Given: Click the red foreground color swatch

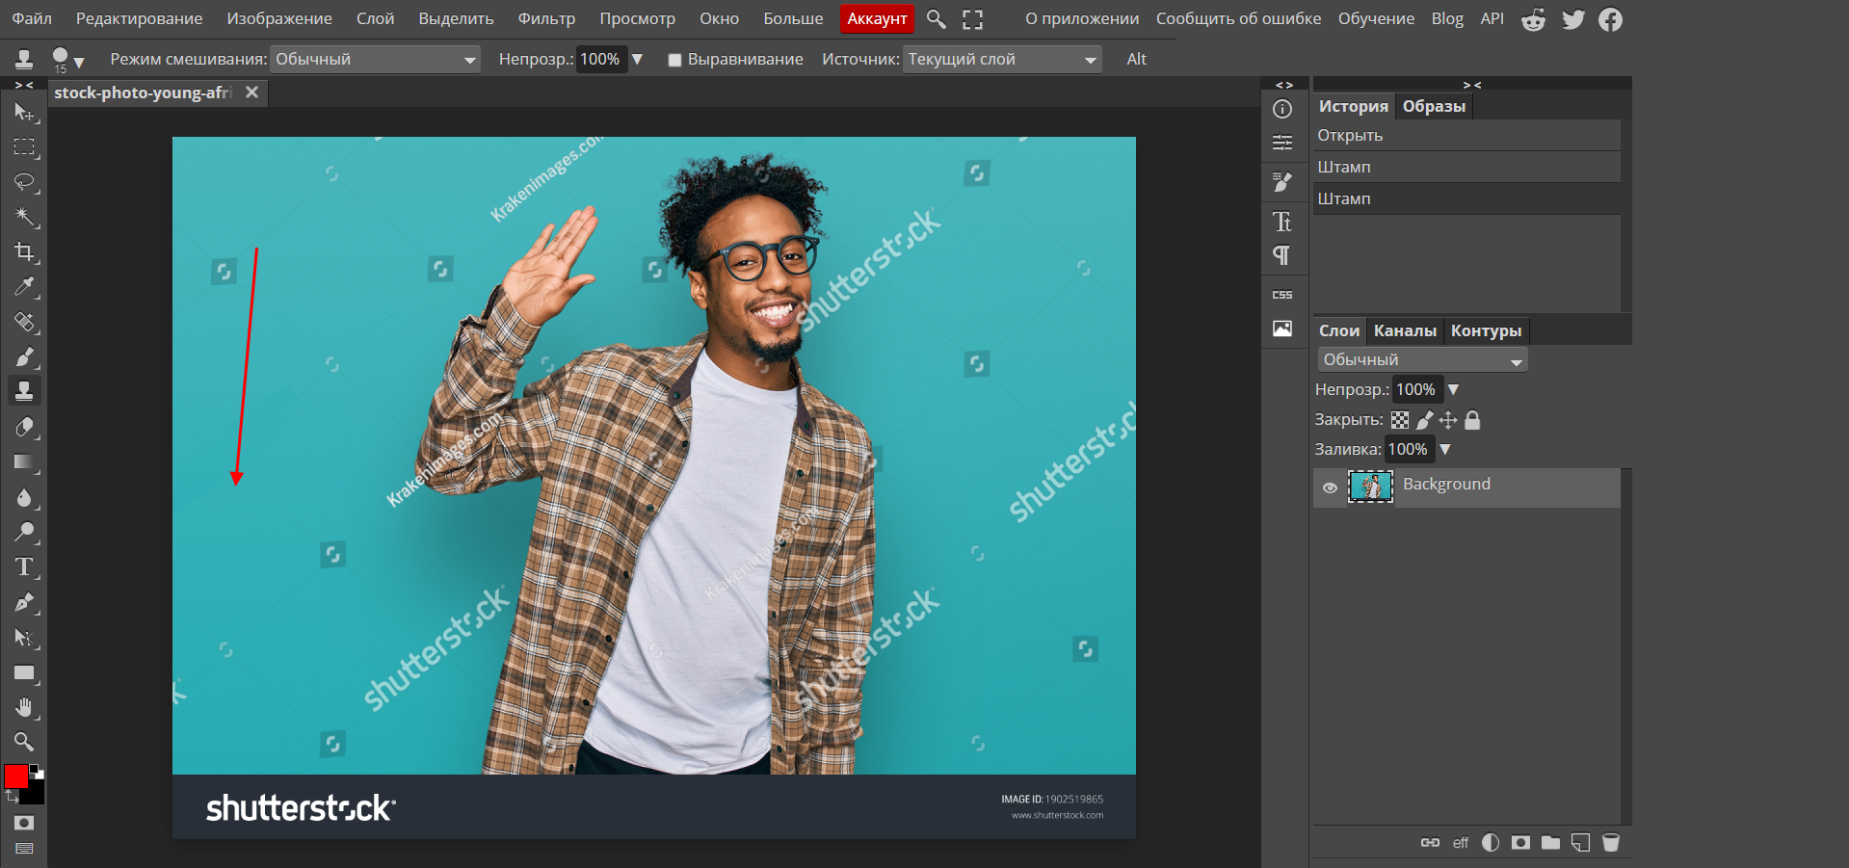Looking at the screenshot, I should click(x=16, y=776).
